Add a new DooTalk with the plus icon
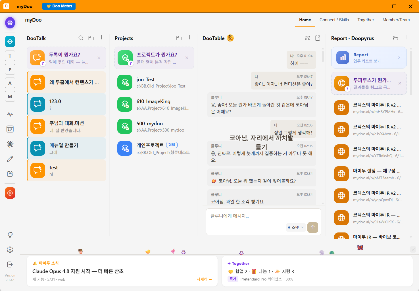The height and width of the screenshot is (291, 419). (101, 38)
